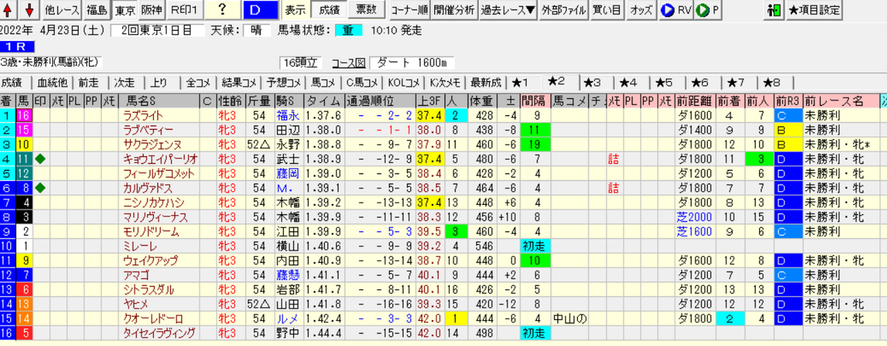Click the green diamond mark on カルヴァドス row

[40, 188]
